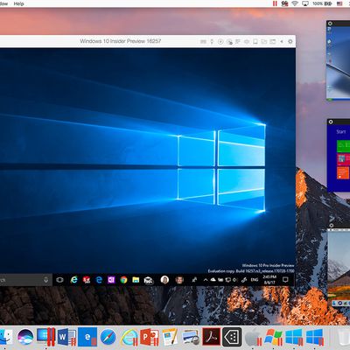This screenshot has width=350, height=350.
Task: Open PowerPoint in the Dock
Action: point(150,338)
